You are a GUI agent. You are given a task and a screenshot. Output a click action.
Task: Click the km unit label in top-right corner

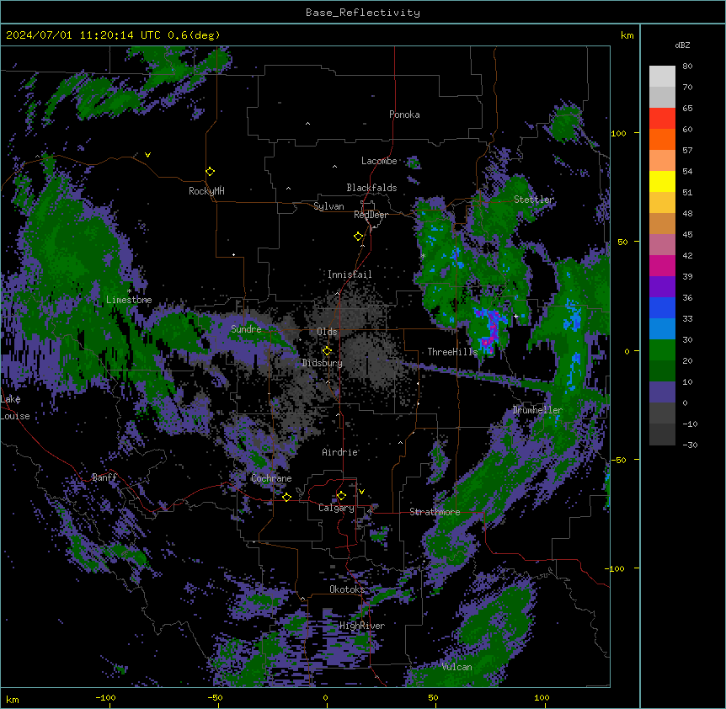tap(627, 35)
